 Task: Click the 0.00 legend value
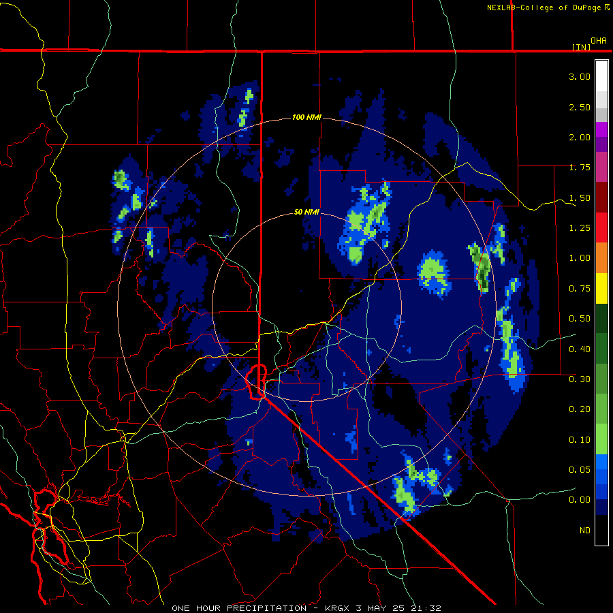click(x=580, y=500)
